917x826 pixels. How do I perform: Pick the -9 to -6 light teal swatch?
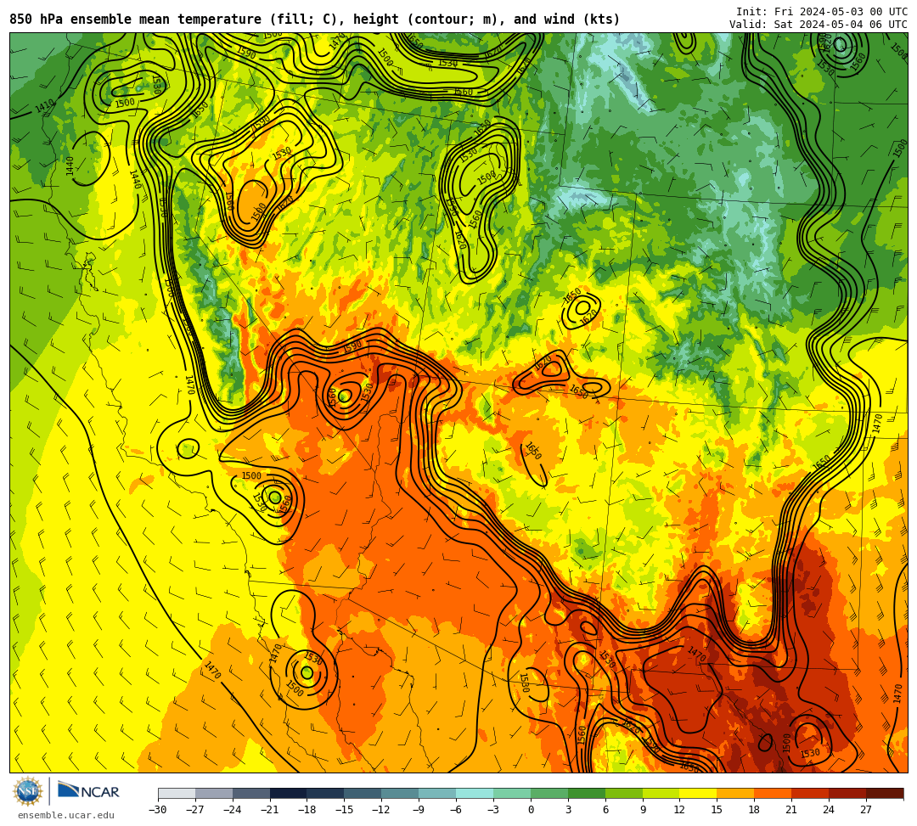click(x=437, y=793)
